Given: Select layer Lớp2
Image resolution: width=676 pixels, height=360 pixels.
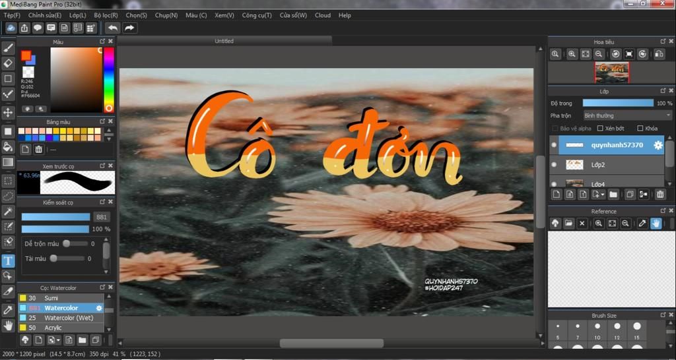Looking at the screenshot, I should 607,164.
